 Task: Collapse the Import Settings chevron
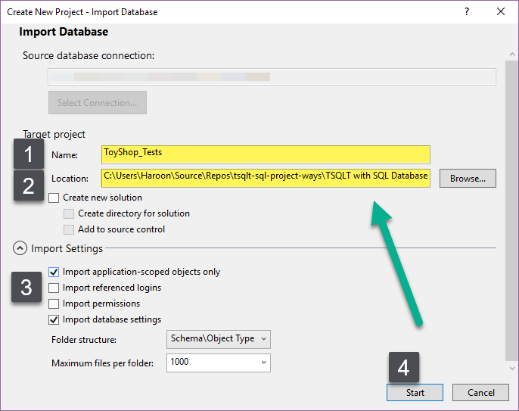click(x=20, y=248)
